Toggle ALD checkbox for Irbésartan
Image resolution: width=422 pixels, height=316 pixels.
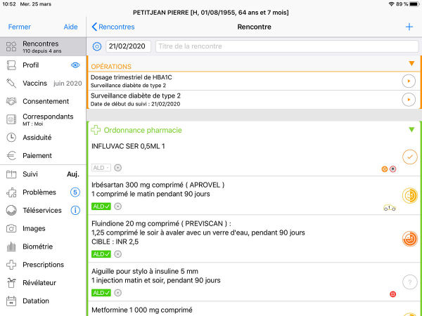click(101, 206)
